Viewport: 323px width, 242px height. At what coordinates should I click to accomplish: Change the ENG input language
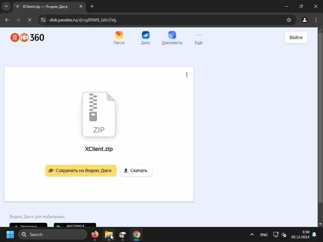264,234
